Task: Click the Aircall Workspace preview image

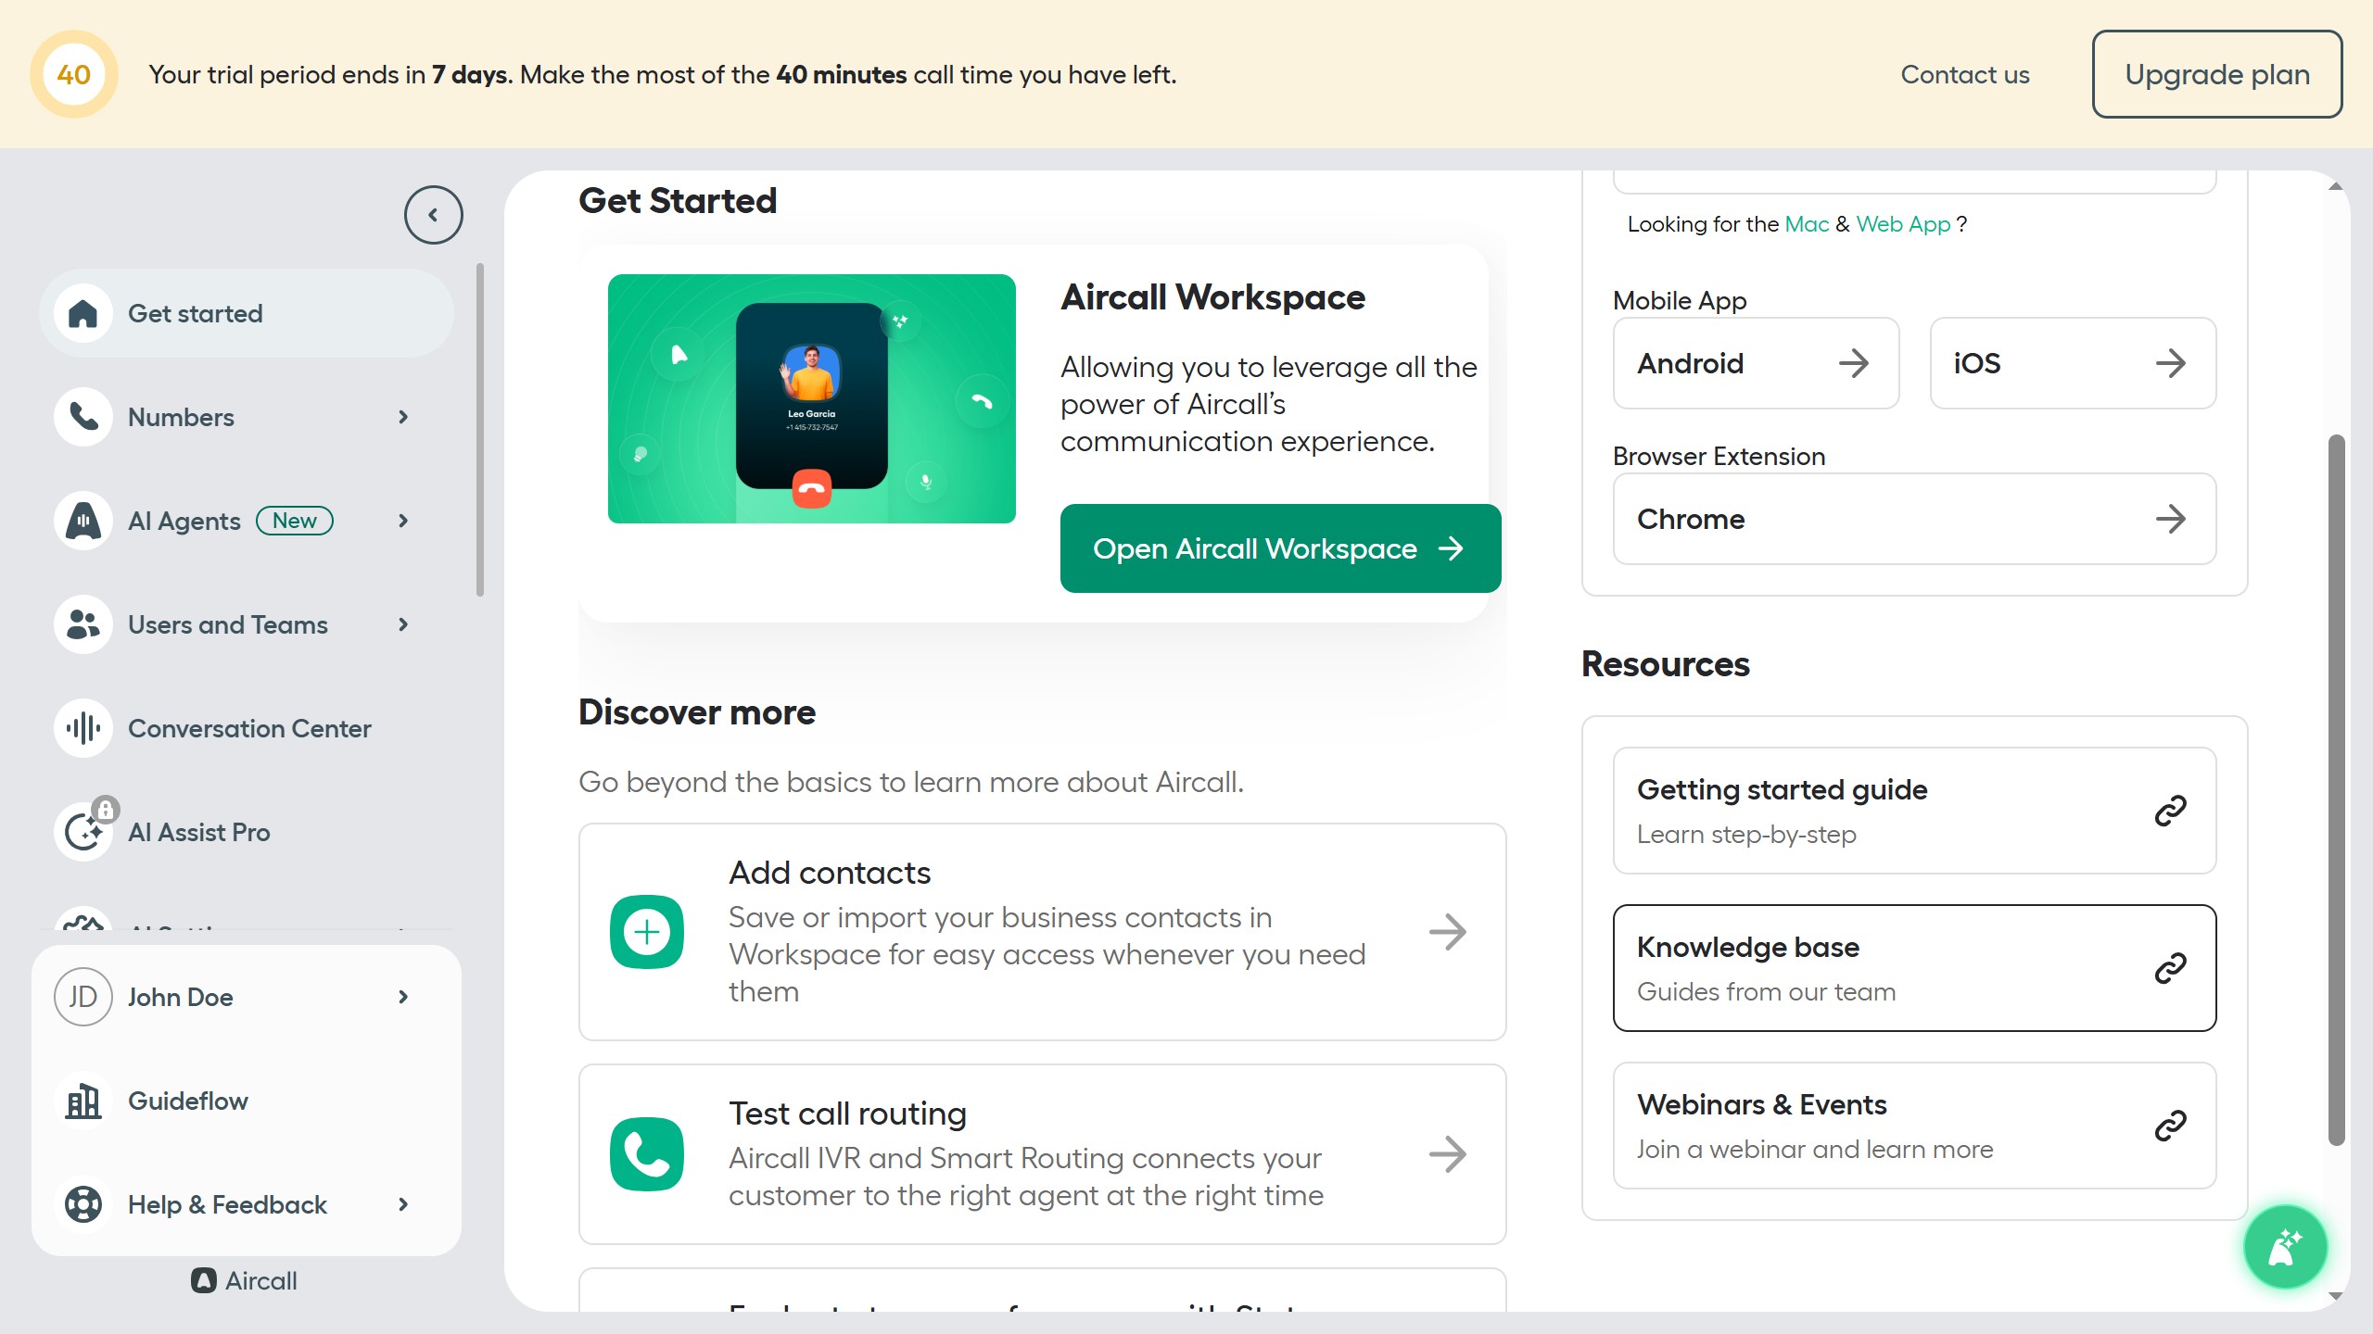Action: pos(811,398)
